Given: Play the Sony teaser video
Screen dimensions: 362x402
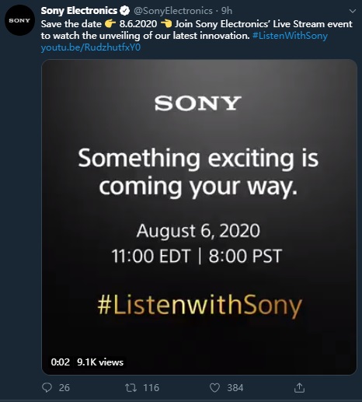Looking at the screenshot, I should (x=200, y=217).
